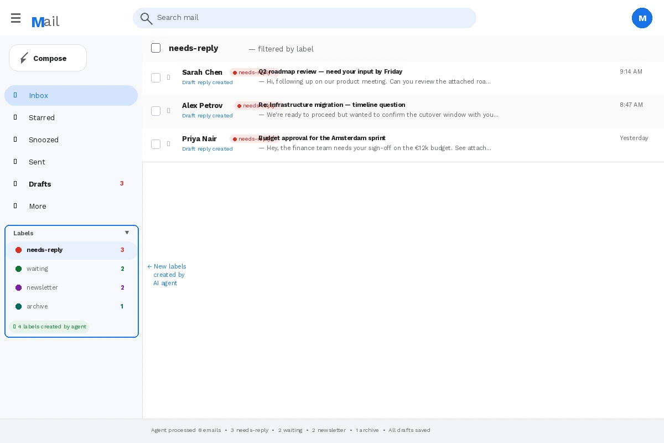This screenshot has width=664, height=443.
Task: Click the purple newsletter color dot
Action: pyautogui.click(x=18, y=287)
